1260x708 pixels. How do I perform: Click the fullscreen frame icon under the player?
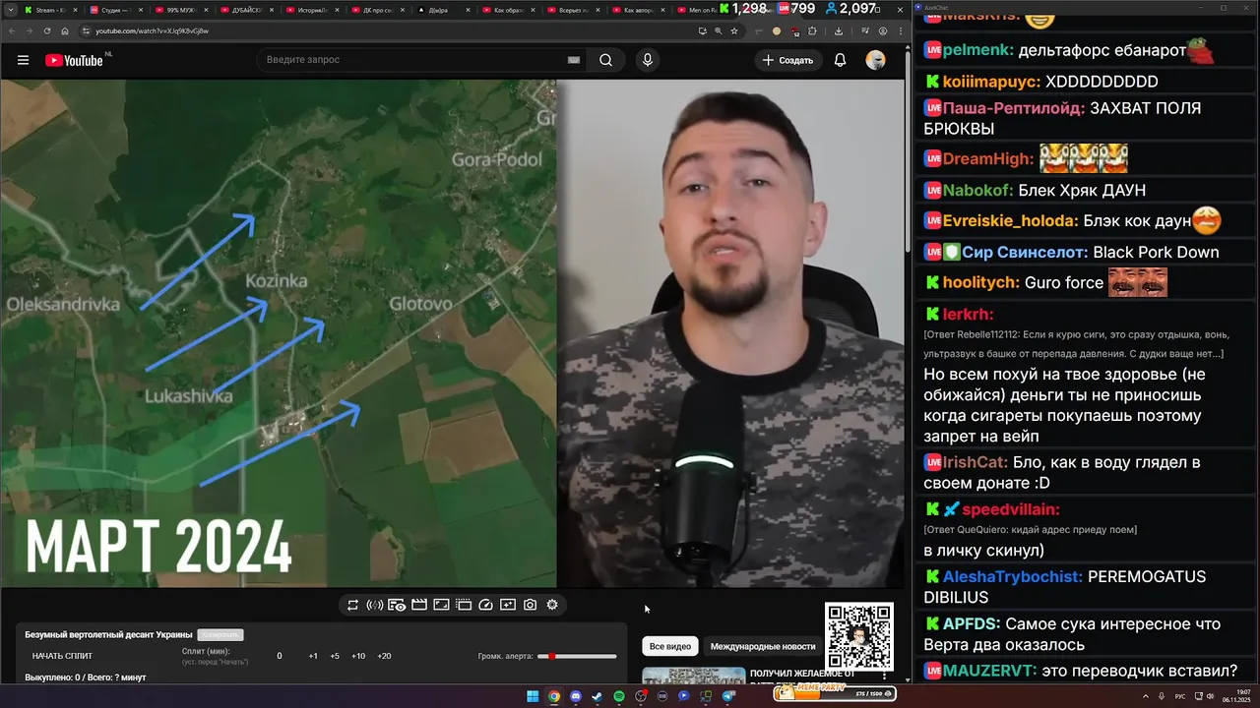[x=441, y=605]
